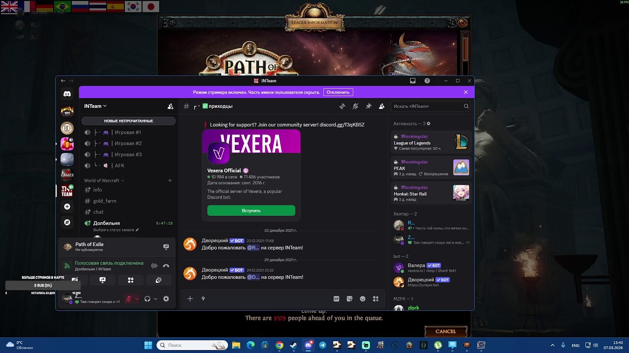The height and width of the screenshot is (353, 629).
Task: Click Выбрать статус канала edit link
Action: click(x=116, y=229)
